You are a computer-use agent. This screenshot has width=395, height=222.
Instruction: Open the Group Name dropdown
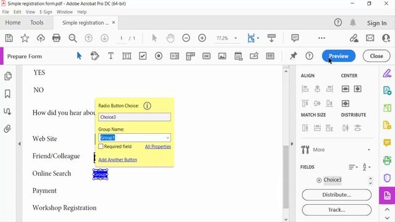(x=167, y=138)
